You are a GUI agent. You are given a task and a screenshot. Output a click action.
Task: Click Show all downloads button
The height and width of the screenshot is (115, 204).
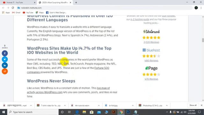tap(193, 105)
